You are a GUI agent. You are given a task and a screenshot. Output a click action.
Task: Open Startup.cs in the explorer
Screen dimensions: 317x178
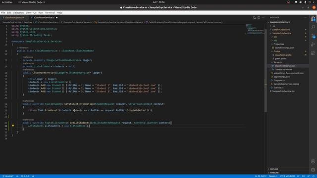(x=278, y=88)
